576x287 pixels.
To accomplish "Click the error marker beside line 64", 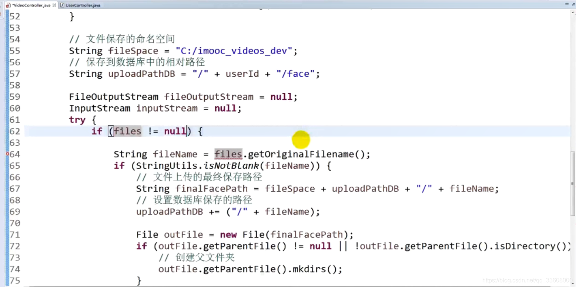I will click(7, 154).
